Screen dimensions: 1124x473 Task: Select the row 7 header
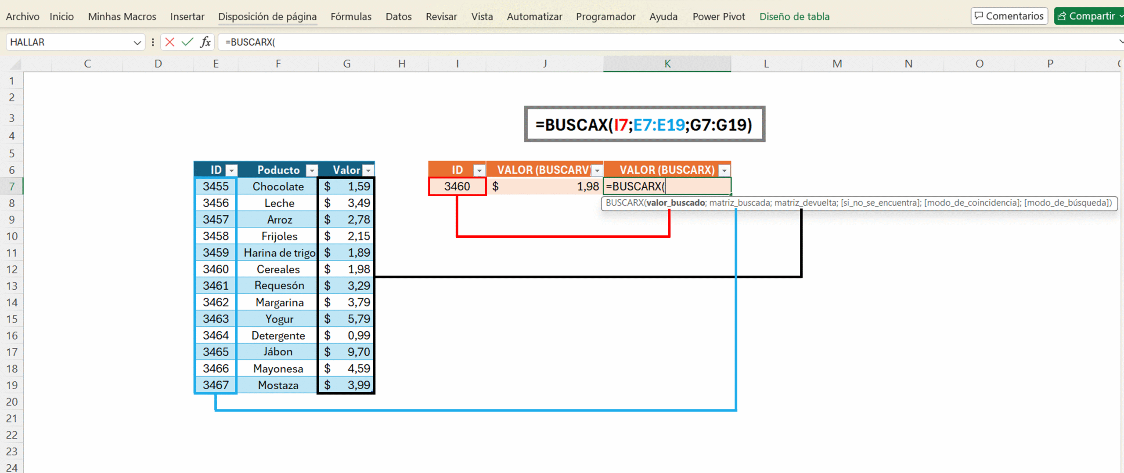tap(12, 186)
